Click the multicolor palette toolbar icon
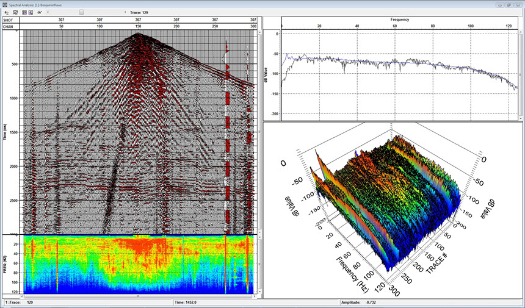The image size is (525, 308). [31, 12]
